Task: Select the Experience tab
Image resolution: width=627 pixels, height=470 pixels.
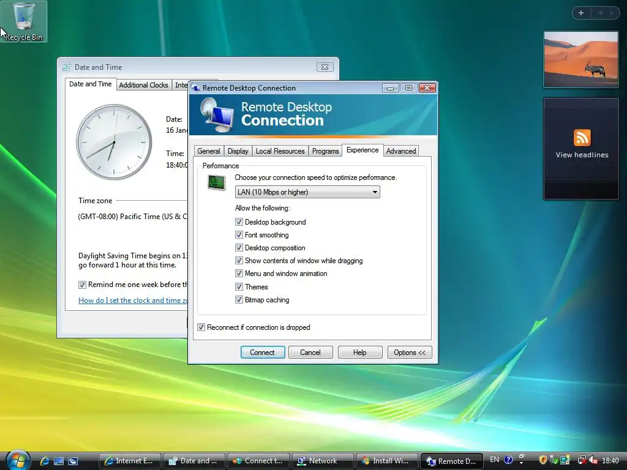Action: [362, 150]
